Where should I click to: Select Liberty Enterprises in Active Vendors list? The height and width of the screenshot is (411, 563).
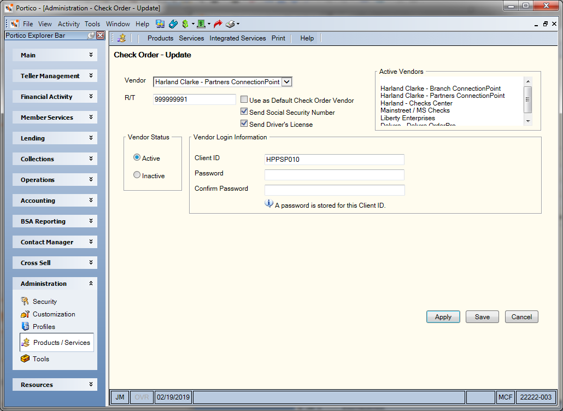(x=408, y=118)
